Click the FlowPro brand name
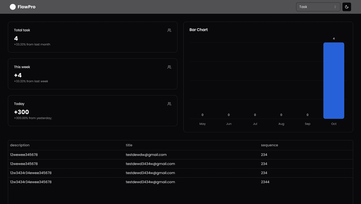This screenshot has width=361, height=204. tap(27, 7)
